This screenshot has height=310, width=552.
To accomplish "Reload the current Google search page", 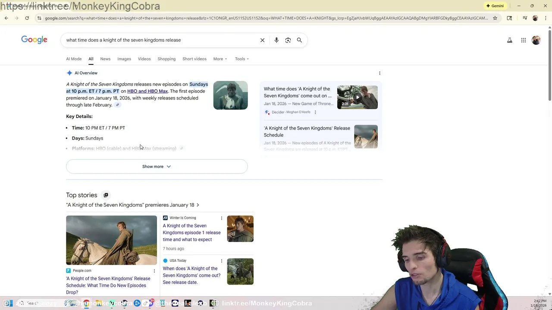I will [x=27, y=18].
